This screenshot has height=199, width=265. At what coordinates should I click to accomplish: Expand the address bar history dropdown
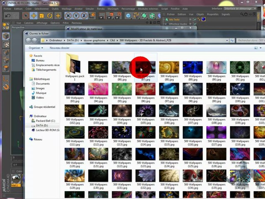pos(227,40)
